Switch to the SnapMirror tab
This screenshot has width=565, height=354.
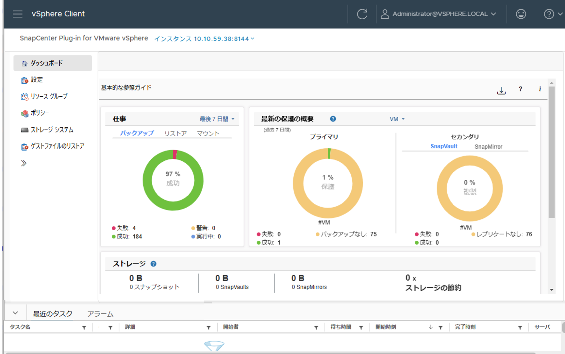pos(488,147)
